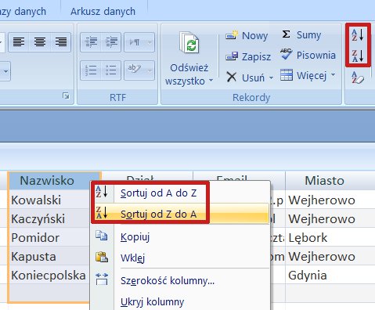Click the text highlight ab icon
Screen dimensions: 375x310
[x=135, y=69]
